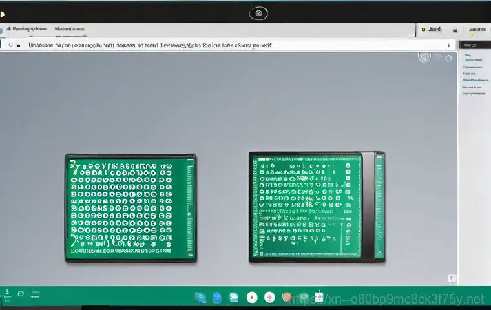The height and width of the screenshot is (310, 491).
Task: Switch to the second browser tab
Action: 71,29
